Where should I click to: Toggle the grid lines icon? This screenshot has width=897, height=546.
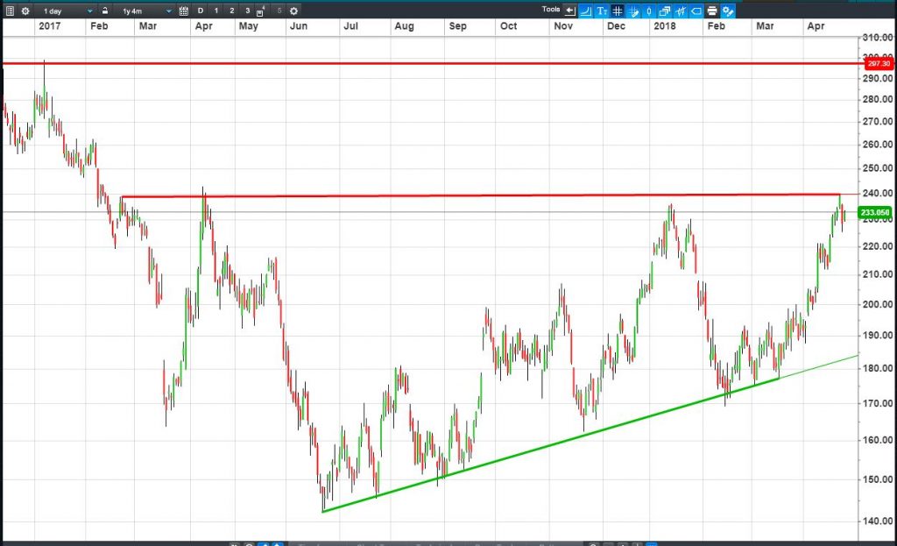point(618,11)
